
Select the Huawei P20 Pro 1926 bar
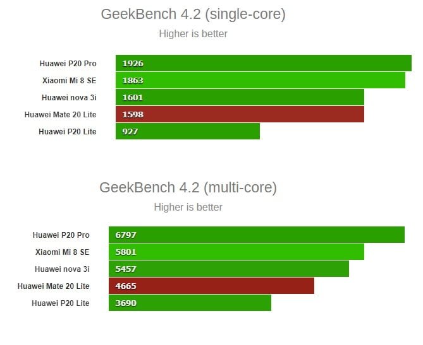pos(263,63)
